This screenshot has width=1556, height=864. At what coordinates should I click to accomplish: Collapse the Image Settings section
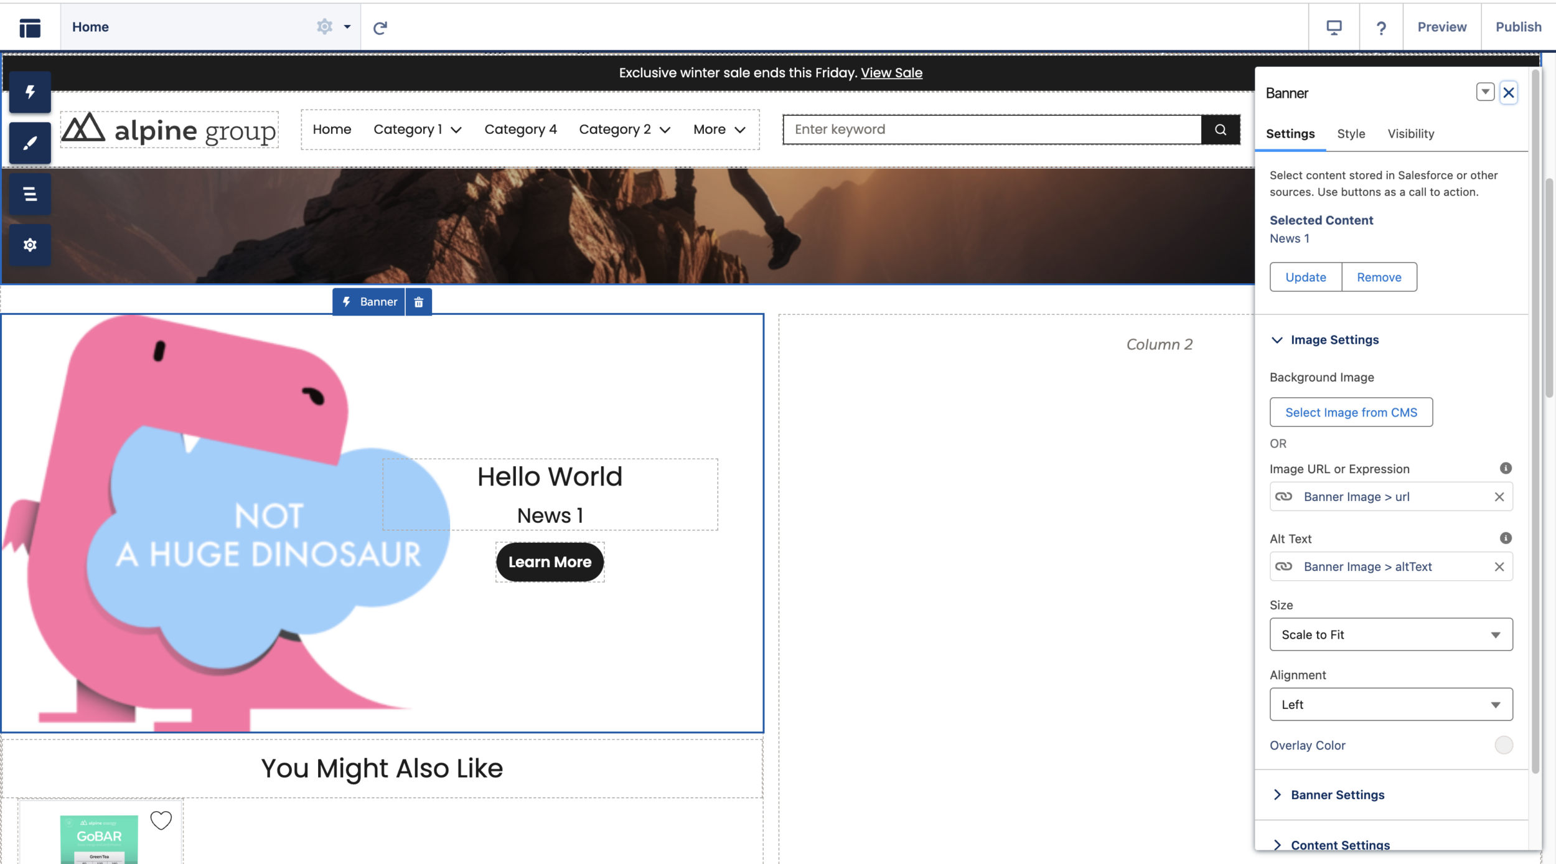pos(1334,340)
